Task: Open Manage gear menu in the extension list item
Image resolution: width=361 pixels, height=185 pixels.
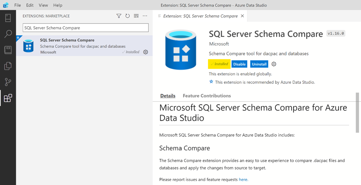Action: click(x=146, y=52)
